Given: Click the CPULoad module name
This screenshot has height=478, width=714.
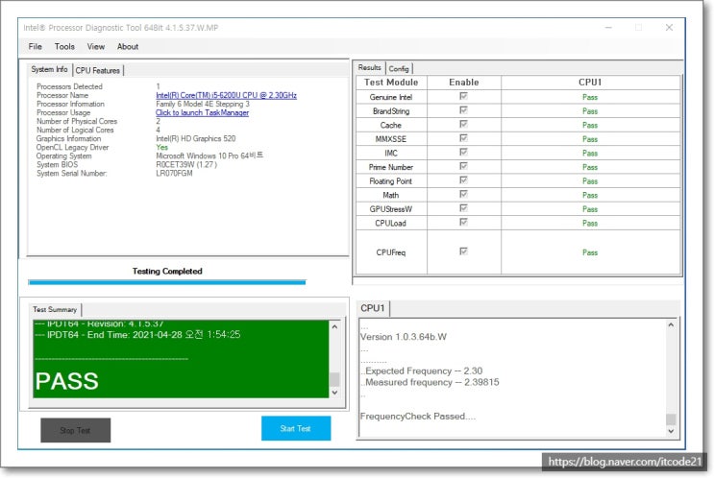Looking at the screenshot, I should (391, 224).
